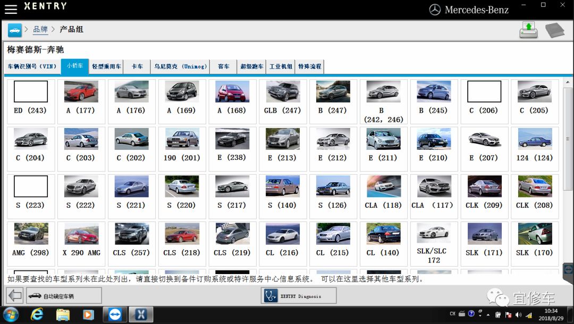Pick the SLK/SLC 172 model
The height and width of the screenshot is (324, 574).
(x=434, y=244)
